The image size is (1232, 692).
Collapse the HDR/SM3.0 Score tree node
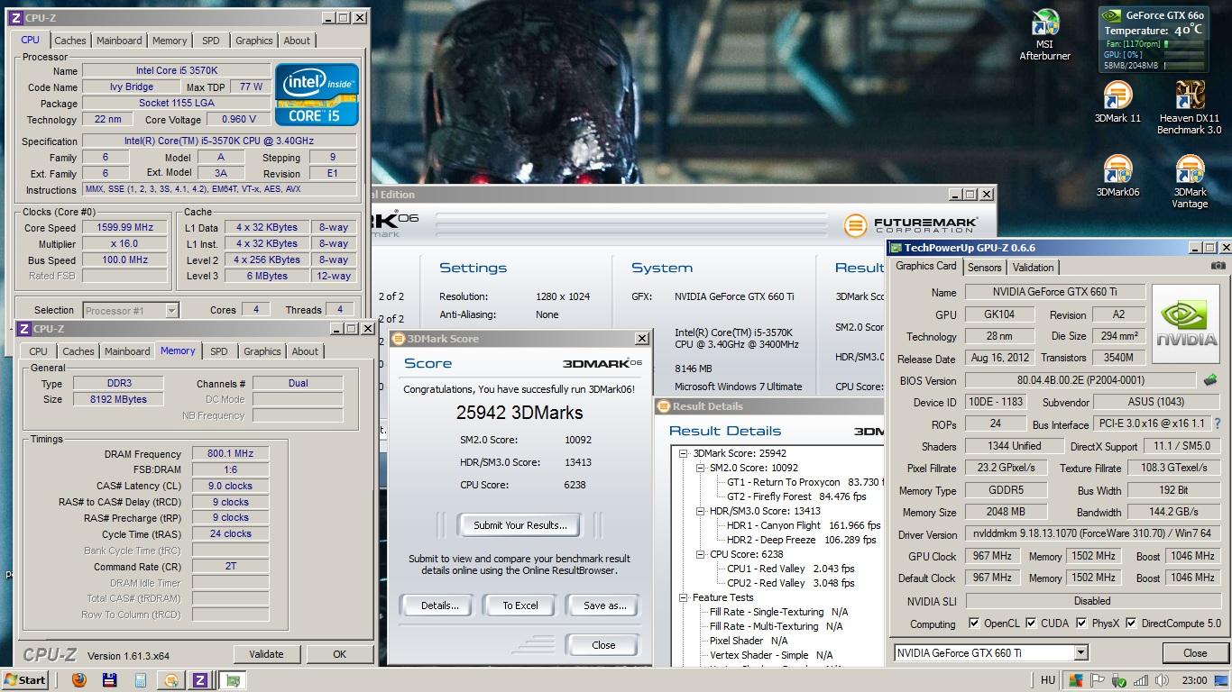700,511
